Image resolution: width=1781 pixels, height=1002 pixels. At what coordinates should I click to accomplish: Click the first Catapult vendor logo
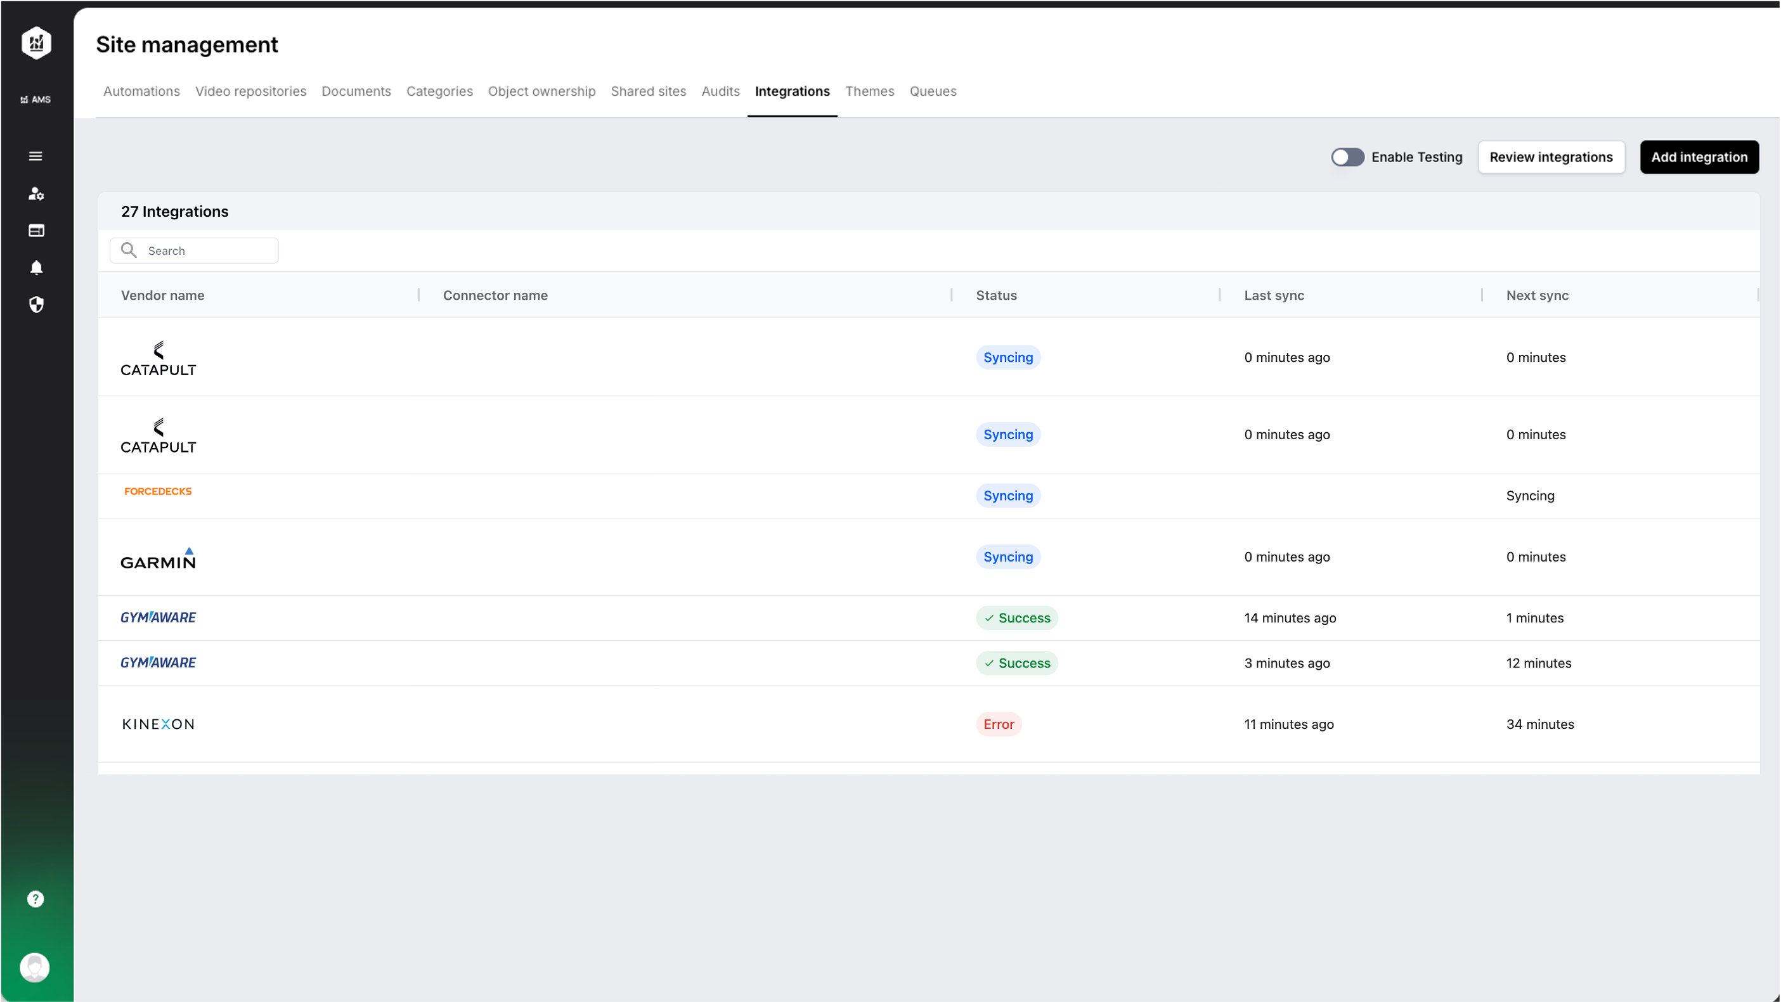(159, 358)
